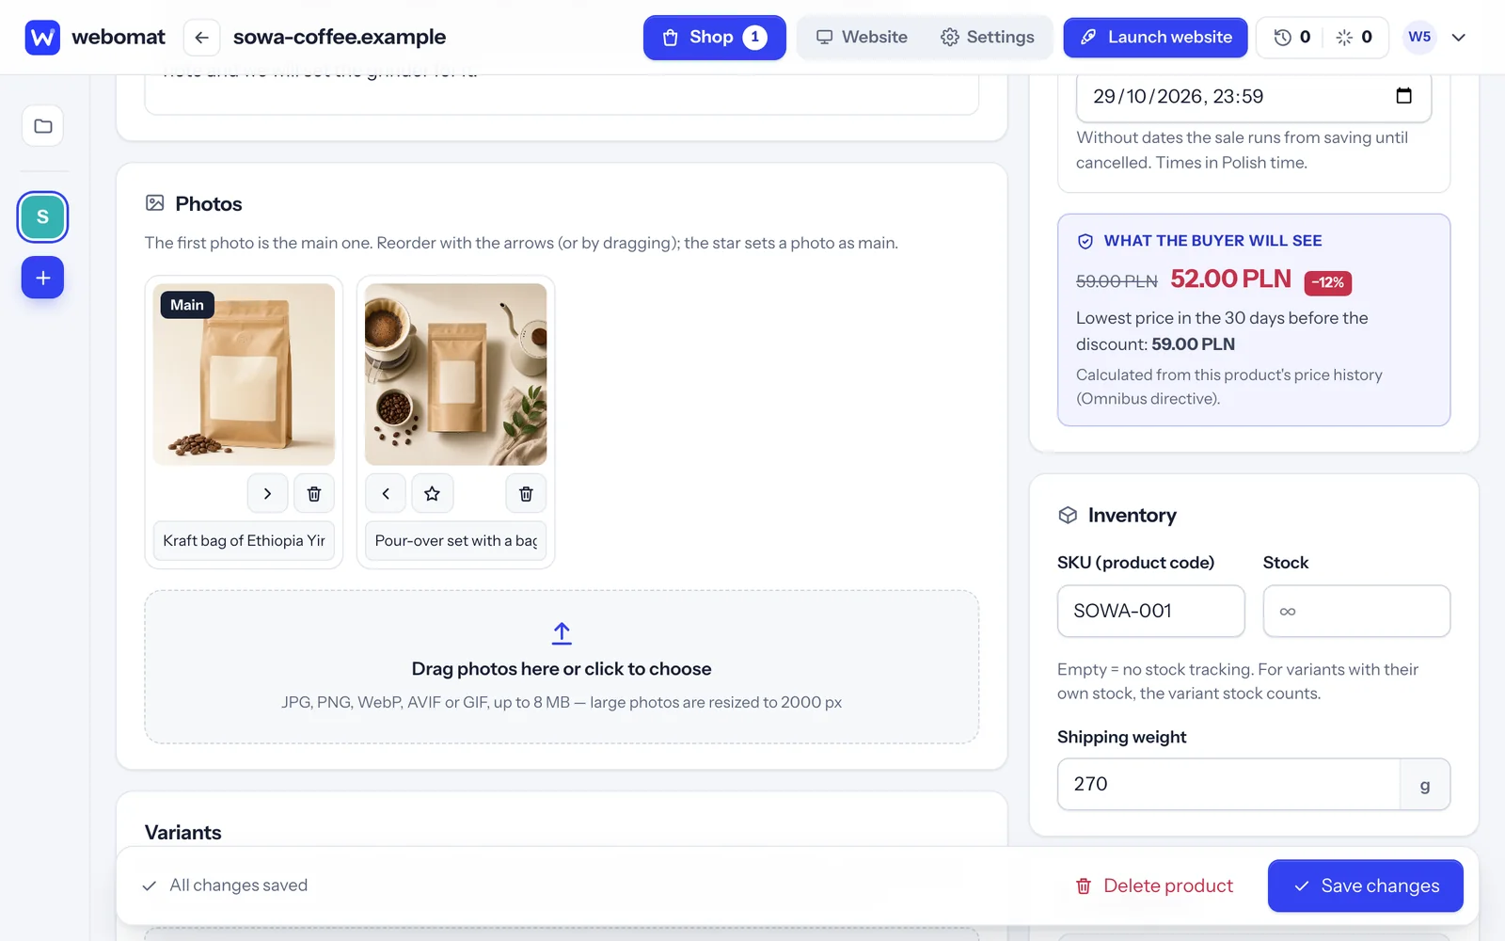Click the Inventory section heading

1133,516
